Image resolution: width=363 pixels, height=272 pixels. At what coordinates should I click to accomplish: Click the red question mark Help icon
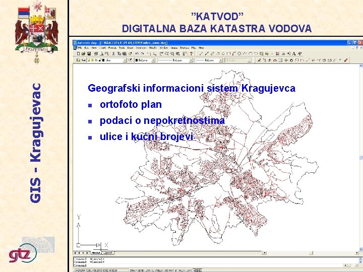click(191, 54)
